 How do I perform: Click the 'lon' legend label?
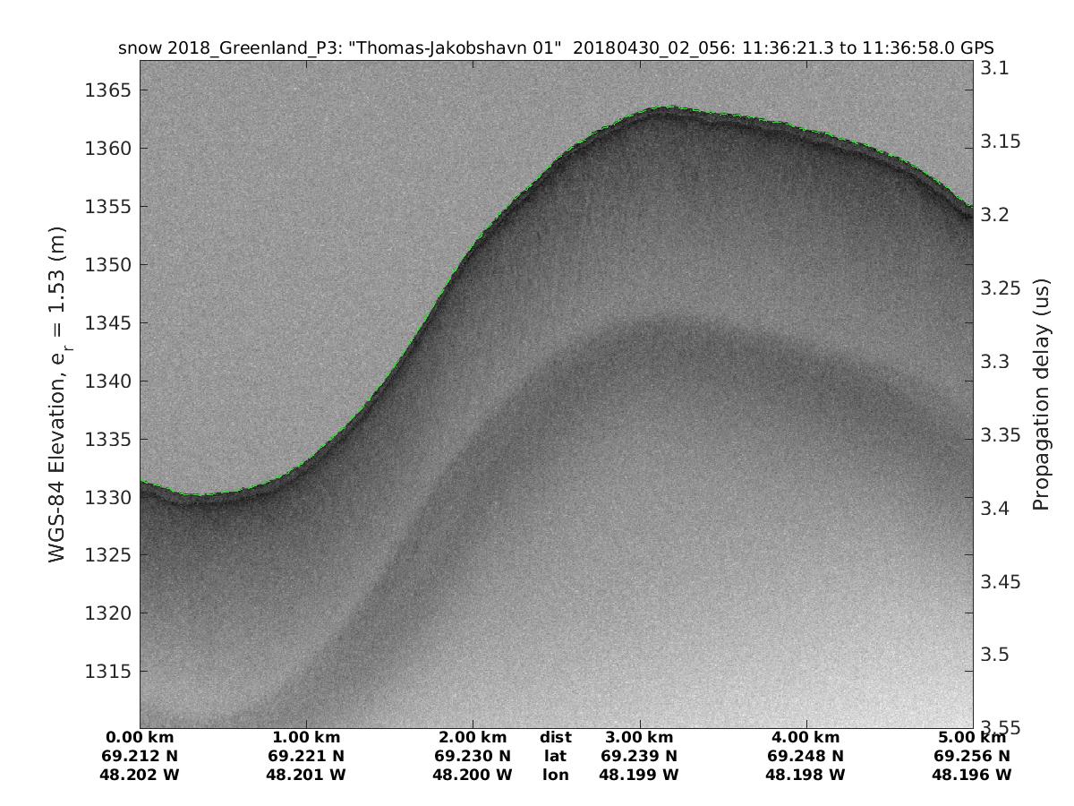pyautogui.click(x=555, y=774)
